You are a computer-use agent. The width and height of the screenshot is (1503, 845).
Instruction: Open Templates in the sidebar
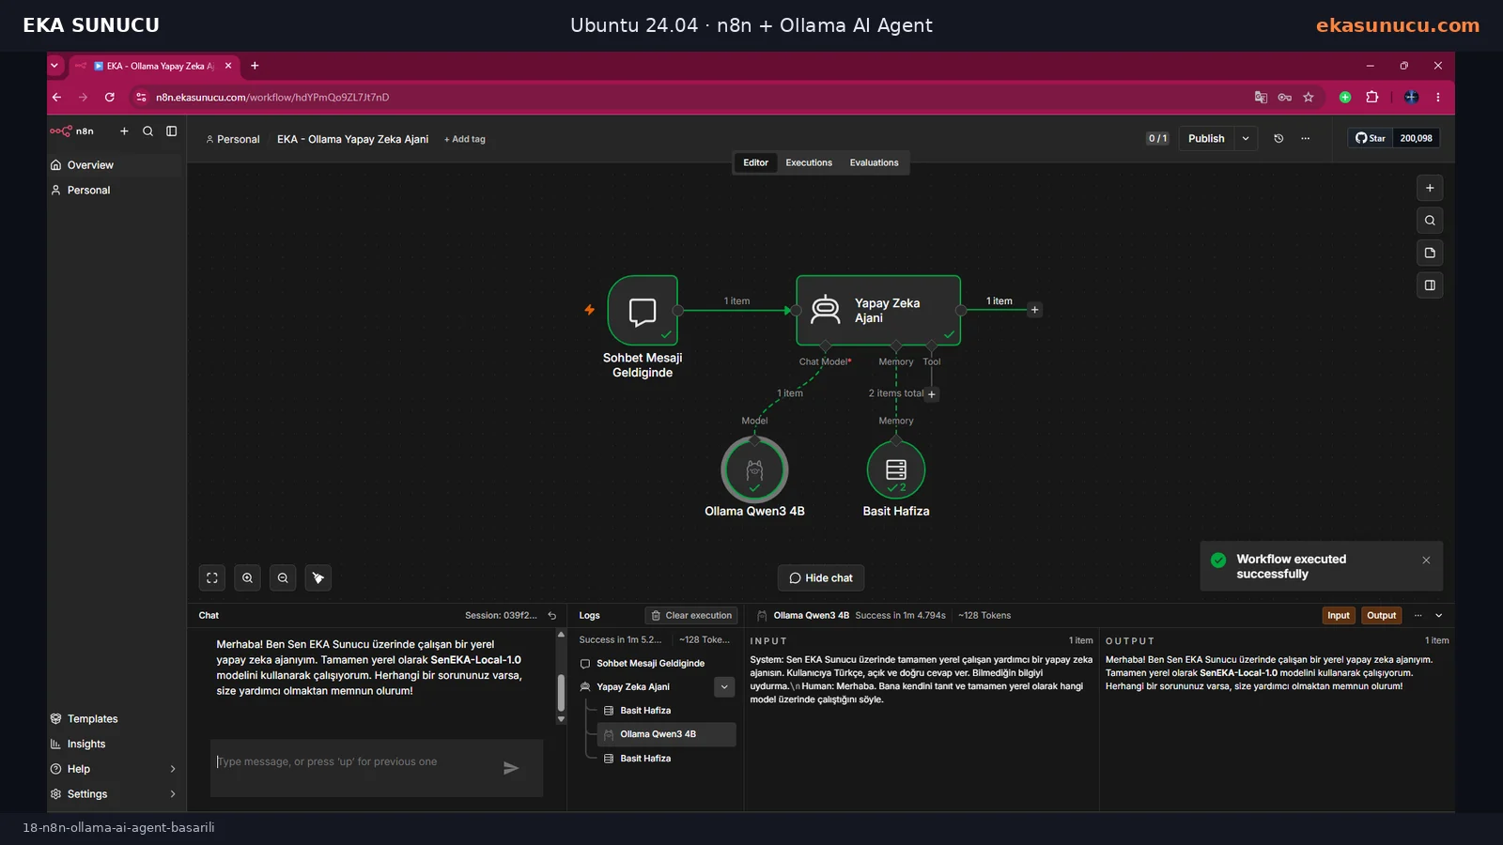coord(114,719)
